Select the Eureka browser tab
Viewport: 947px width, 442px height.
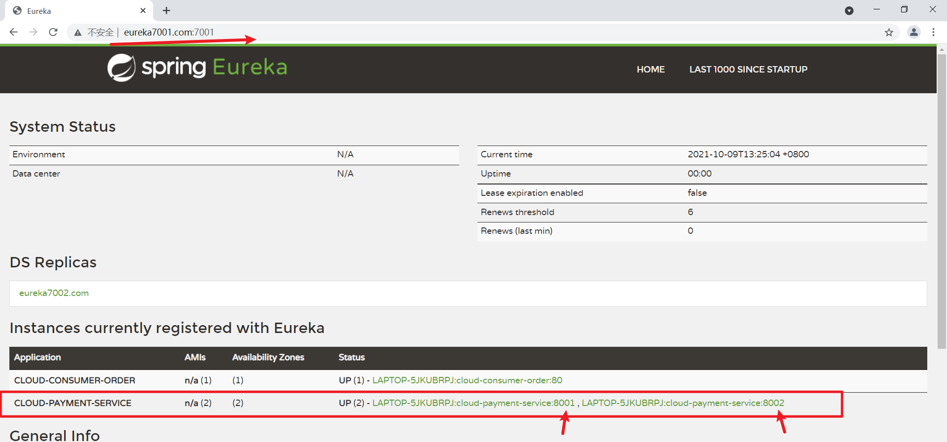click(79, 10)
